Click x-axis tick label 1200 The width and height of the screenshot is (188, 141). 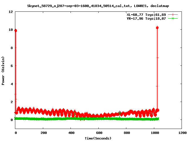[182, 133]
